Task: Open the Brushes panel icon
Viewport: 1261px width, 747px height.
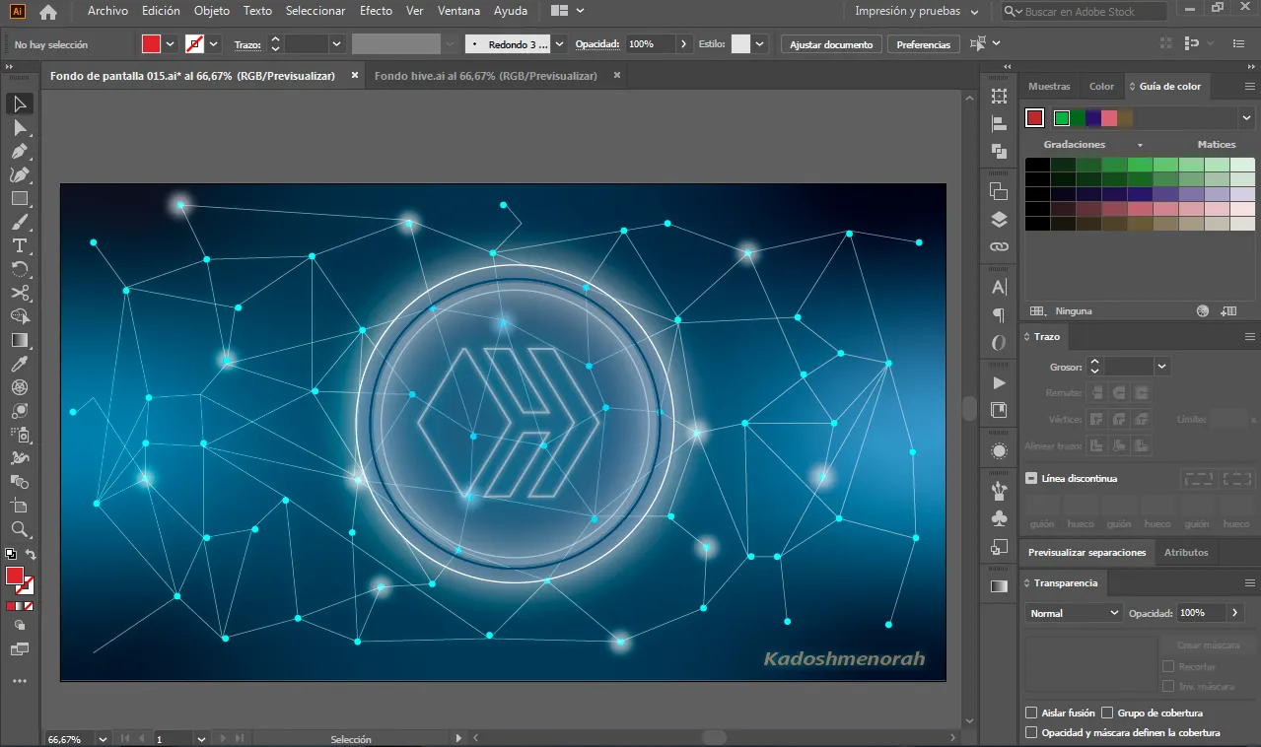Action: 999,491
